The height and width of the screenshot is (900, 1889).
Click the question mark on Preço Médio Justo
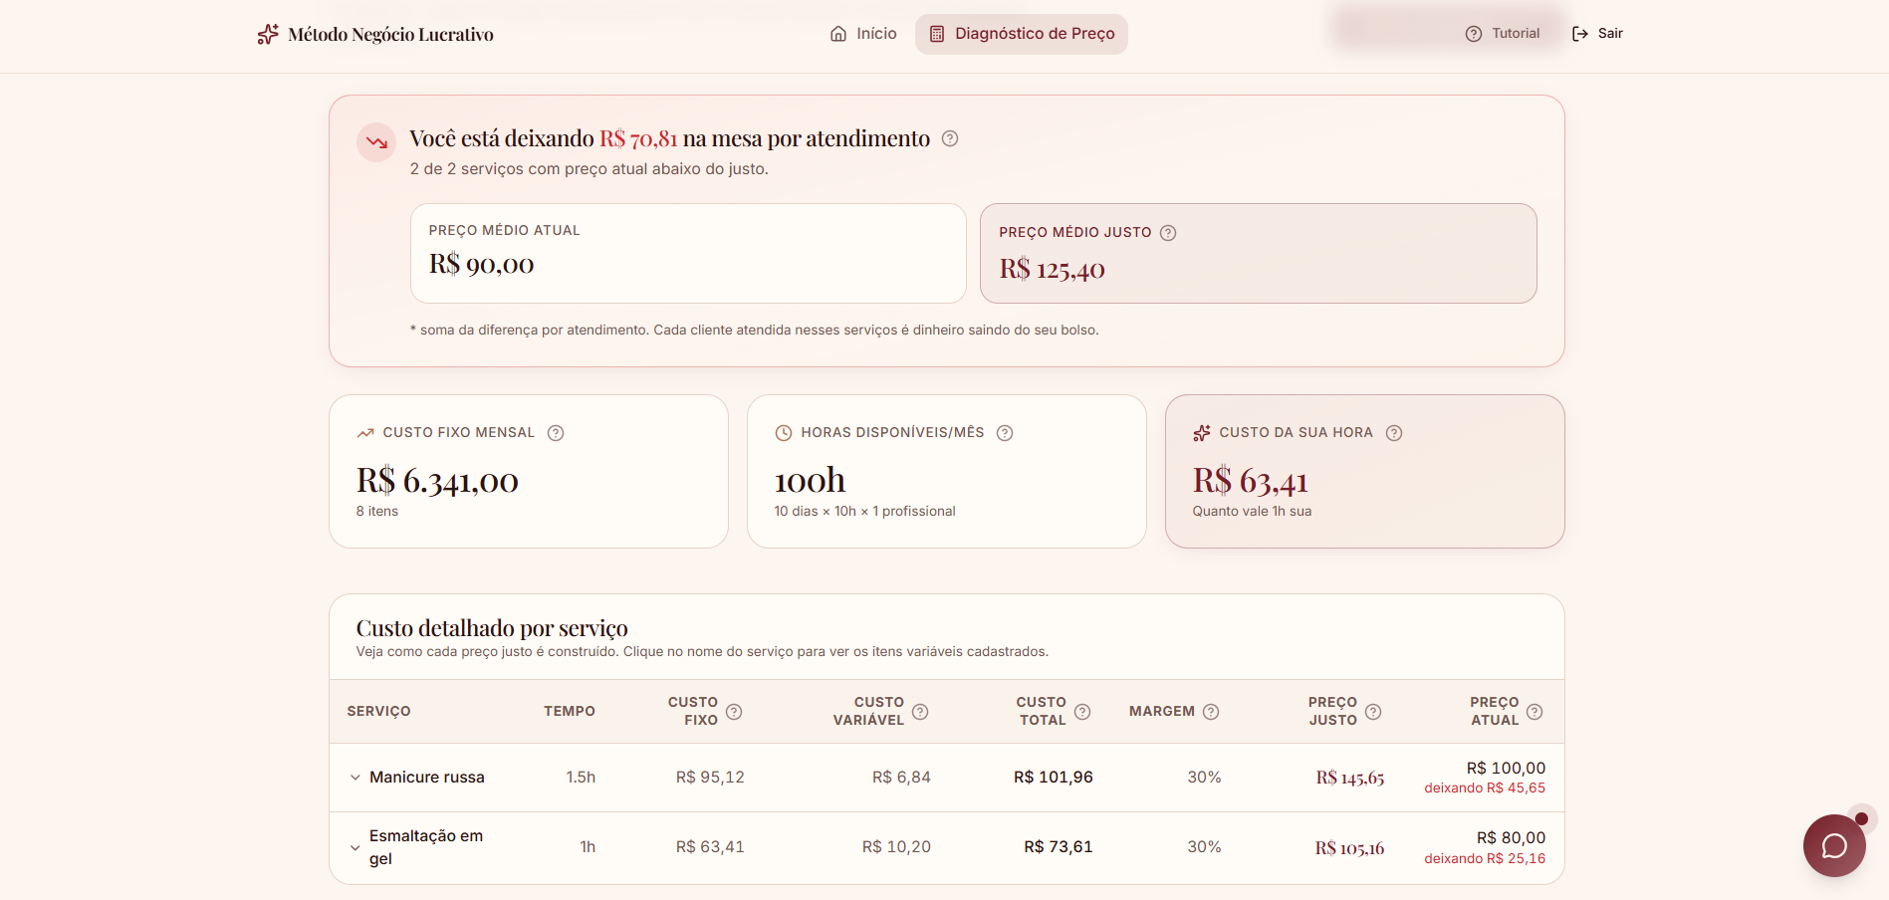tap(1167, 232)
